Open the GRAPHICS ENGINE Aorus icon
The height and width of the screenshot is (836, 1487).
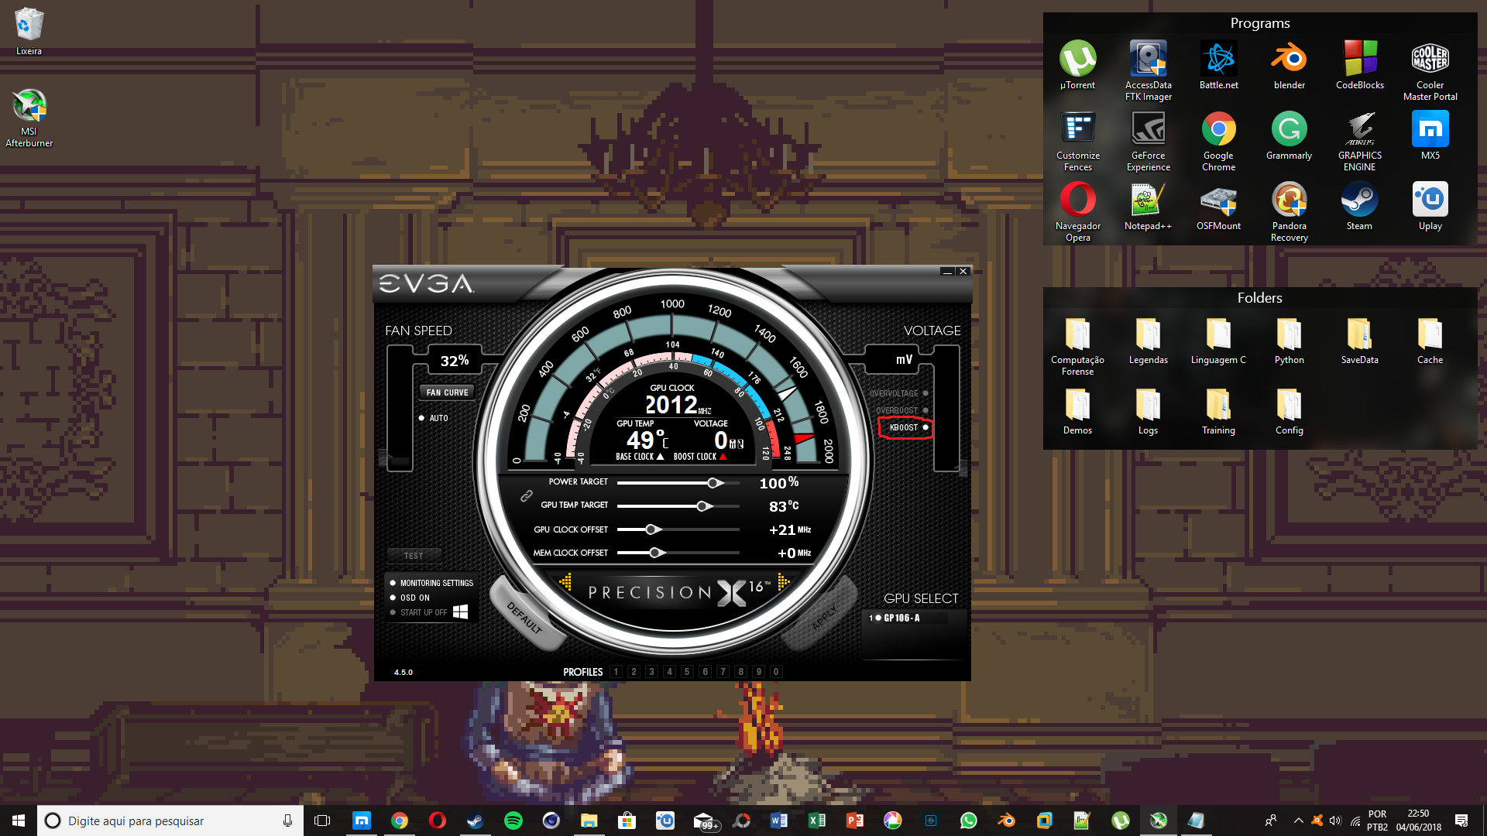(1359, 141)
